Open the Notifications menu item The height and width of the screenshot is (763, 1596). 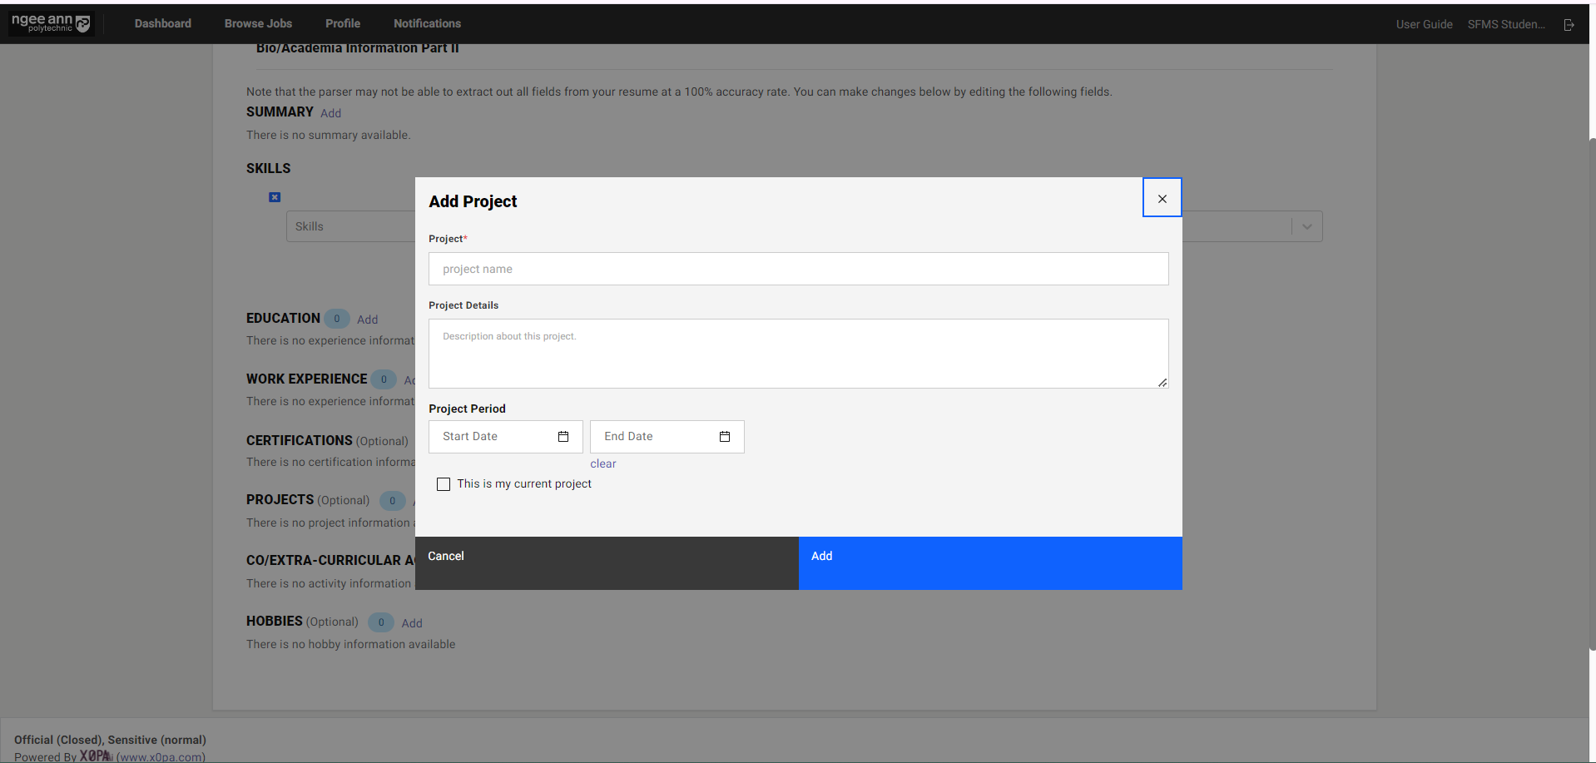coord(427,23)
